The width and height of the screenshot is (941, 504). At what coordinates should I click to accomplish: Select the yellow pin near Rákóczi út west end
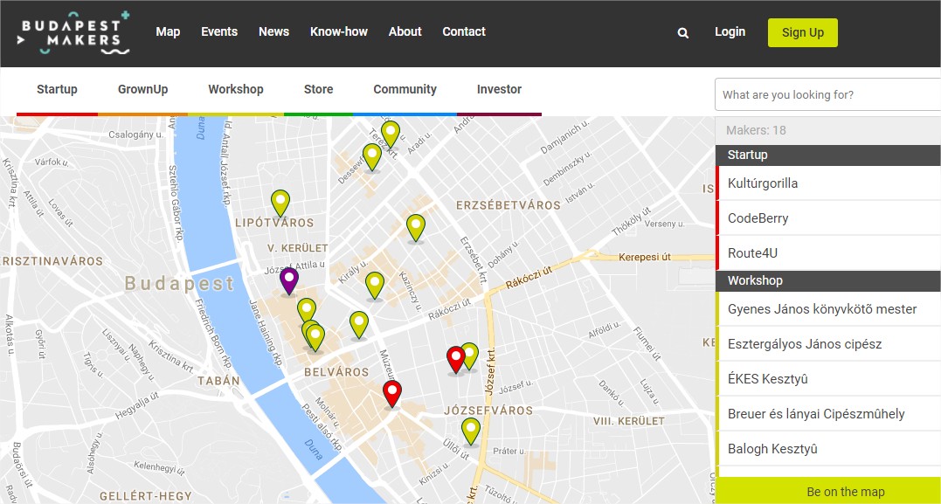point(359,325)
